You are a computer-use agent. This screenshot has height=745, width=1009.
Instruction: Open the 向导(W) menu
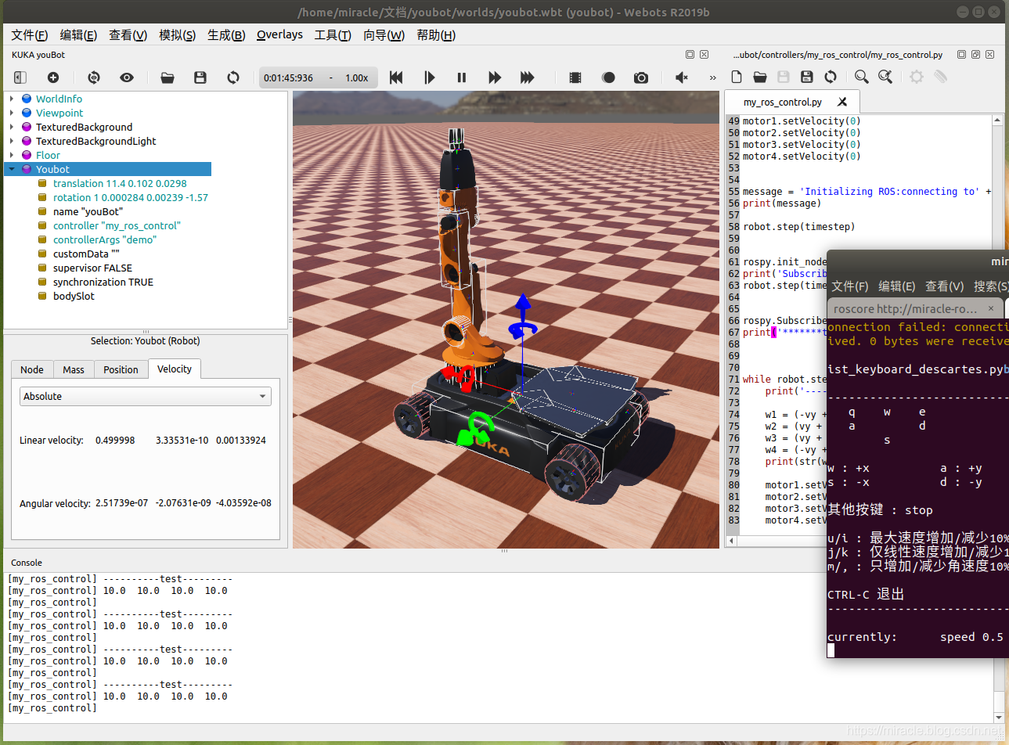[384, 35]
